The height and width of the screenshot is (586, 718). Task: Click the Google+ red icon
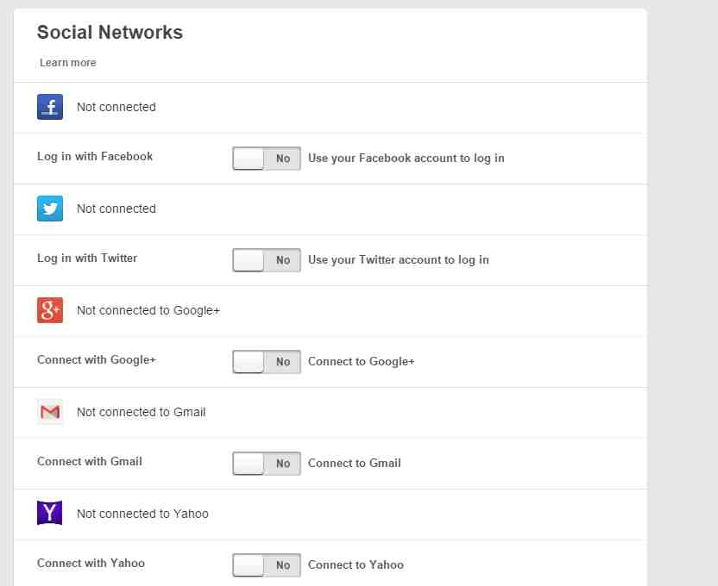pyautogui.click(x=50, y=310)
